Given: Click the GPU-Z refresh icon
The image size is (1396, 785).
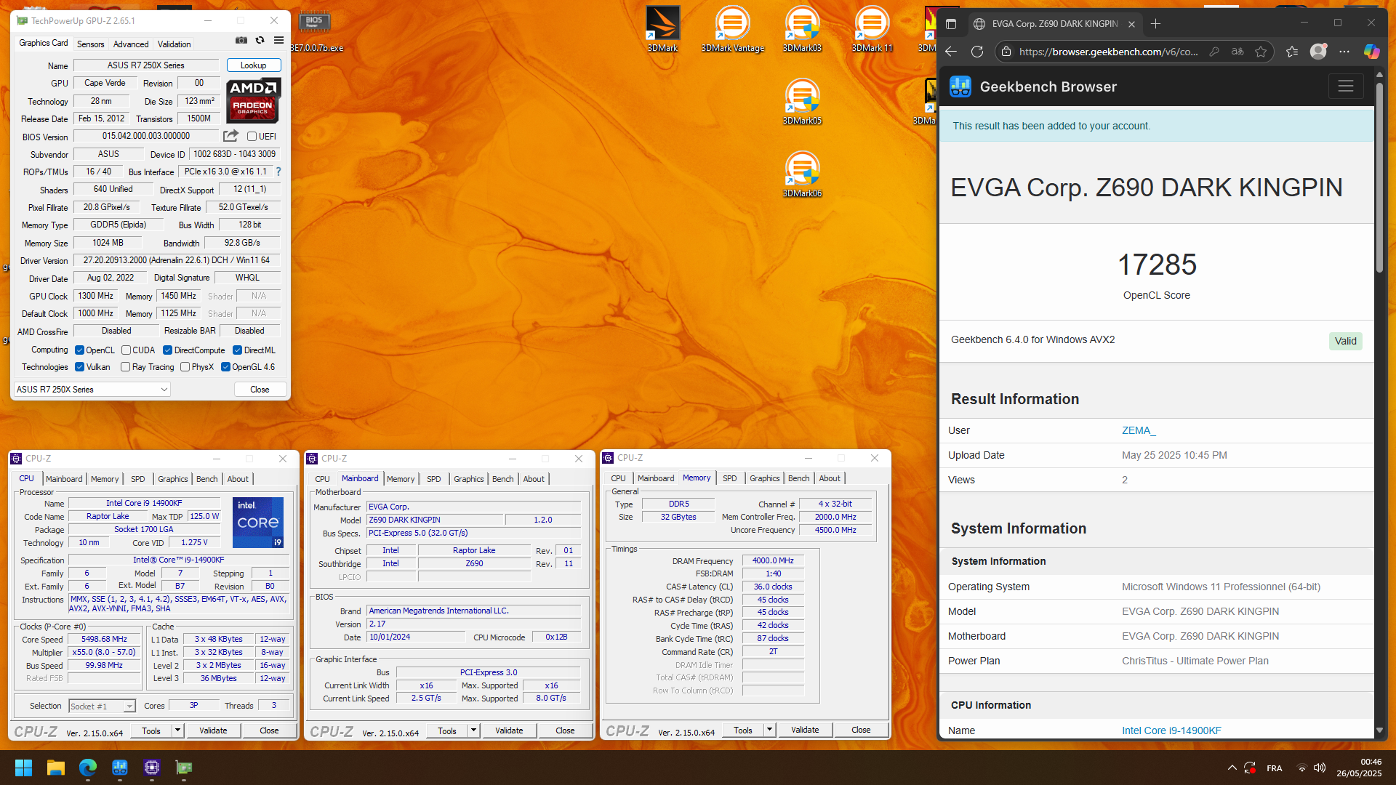Looking at the screenshot, I should pyautogui.click(x=260, y=41).
